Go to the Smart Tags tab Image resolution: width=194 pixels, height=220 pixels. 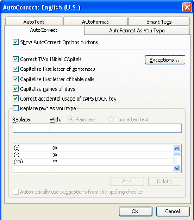[159, 22]
